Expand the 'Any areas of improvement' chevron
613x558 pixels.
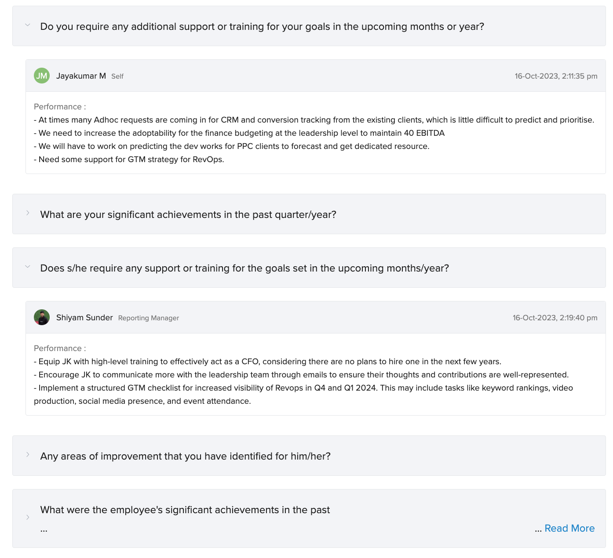pos(28,455)
